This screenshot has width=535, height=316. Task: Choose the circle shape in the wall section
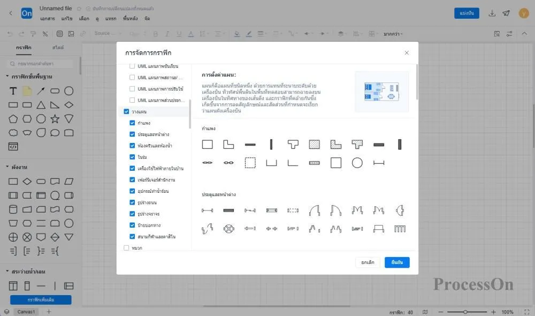pos(357,163)
